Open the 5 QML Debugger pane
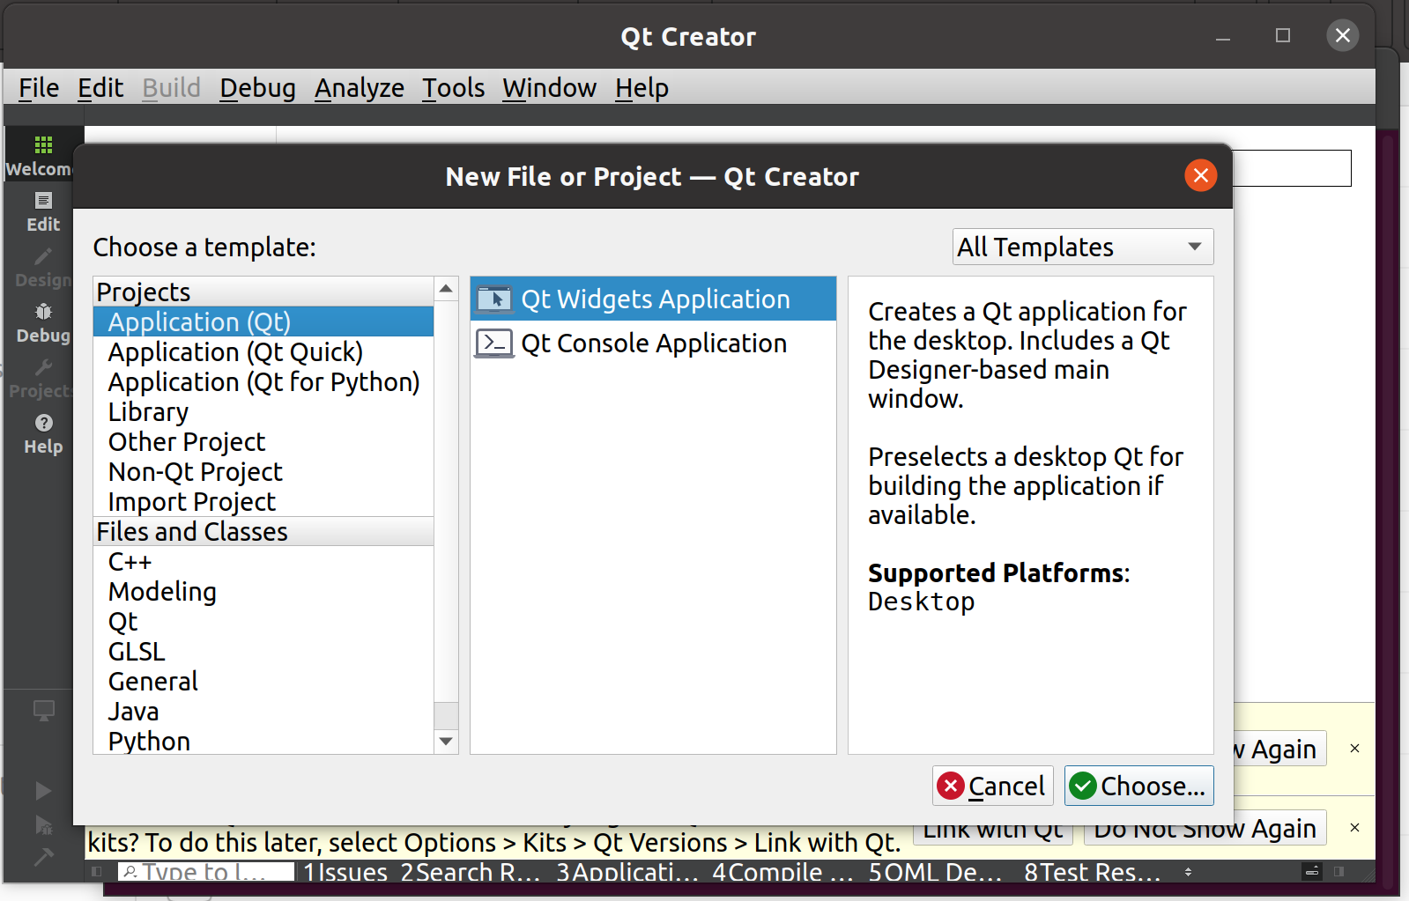The image size is (1409, 901). pyautogui.click(x=935, y=872)
